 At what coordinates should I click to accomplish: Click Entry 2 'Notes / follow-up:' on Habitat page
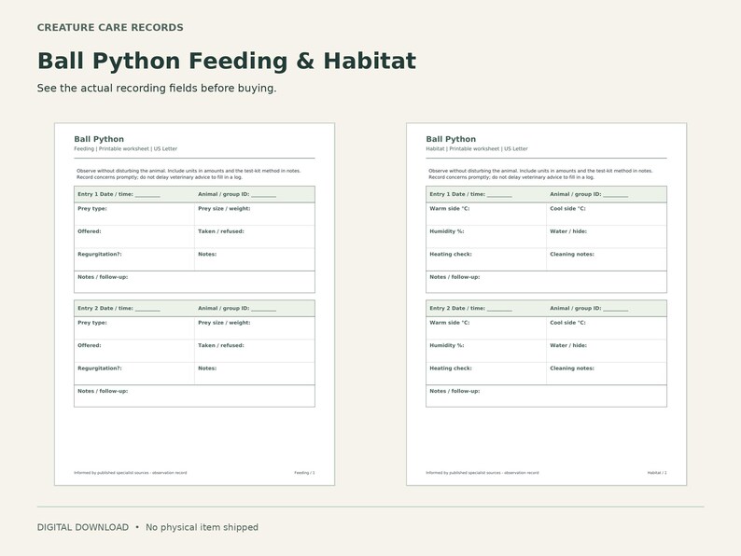coord(546,396)
